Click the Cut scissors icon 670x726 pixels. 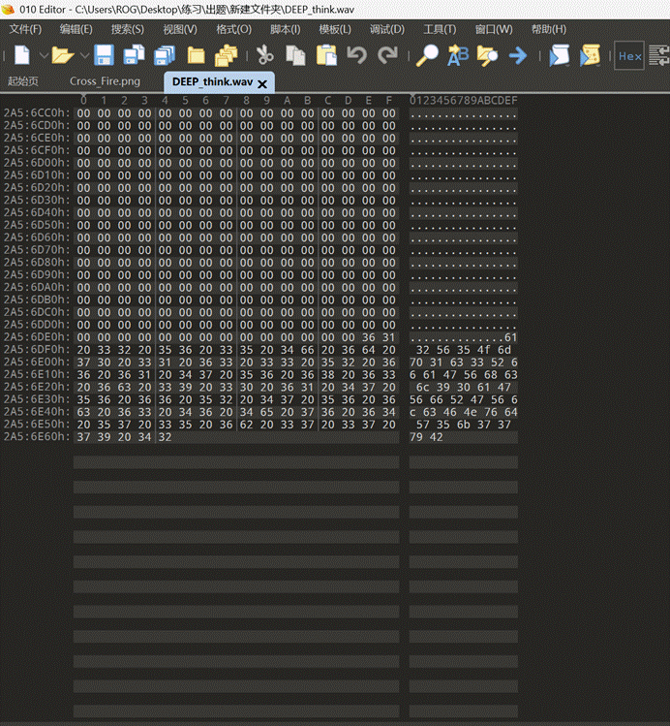point(265,55)
